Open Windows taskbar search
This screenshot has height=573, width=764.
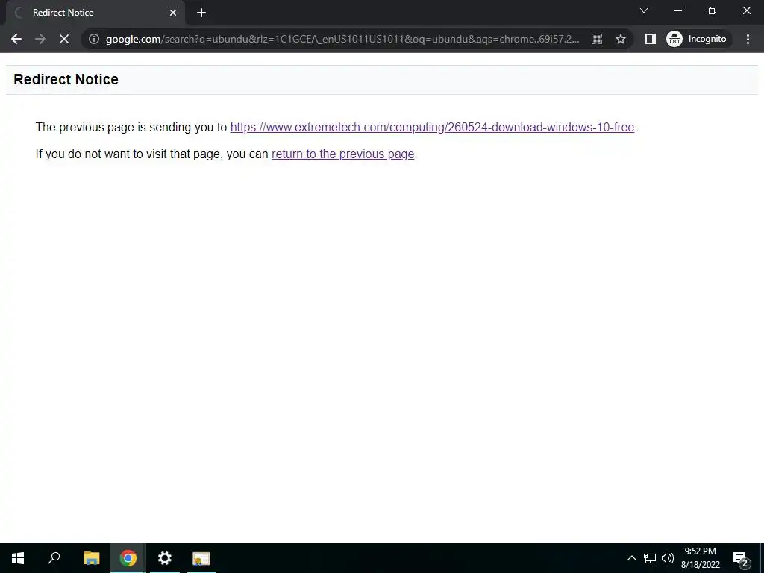(54, 558)
